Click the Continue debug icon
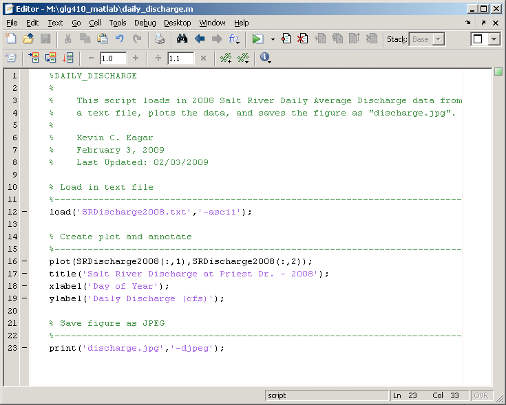This screenshot has height=405, width=506. (372, 39)
